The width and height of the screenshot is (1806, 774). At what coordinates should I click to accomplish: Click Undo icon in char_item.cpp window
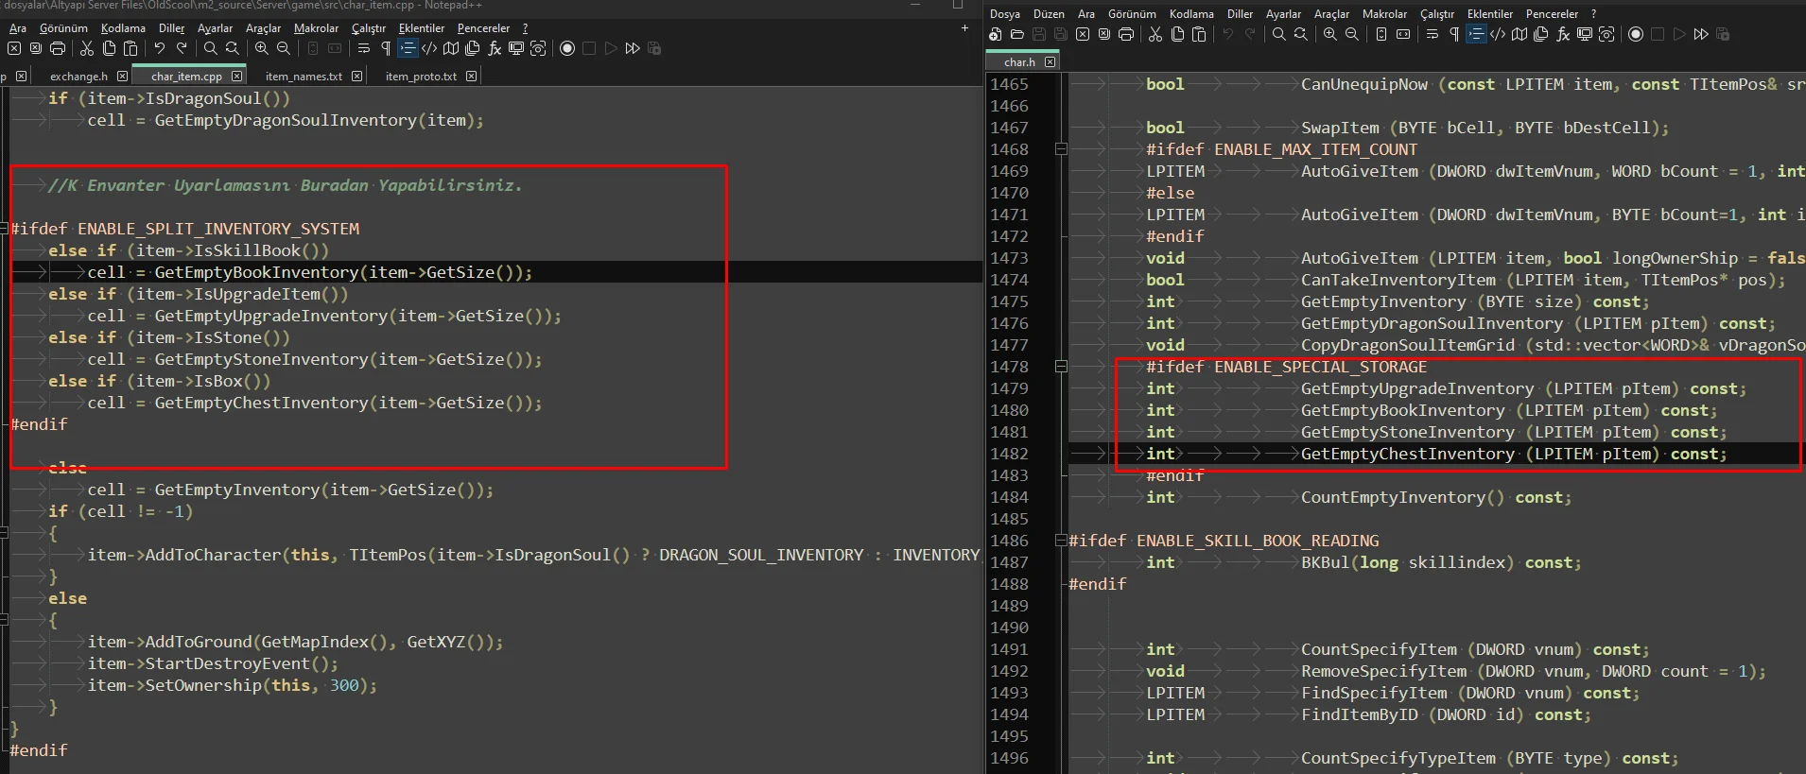coord(159,48)
